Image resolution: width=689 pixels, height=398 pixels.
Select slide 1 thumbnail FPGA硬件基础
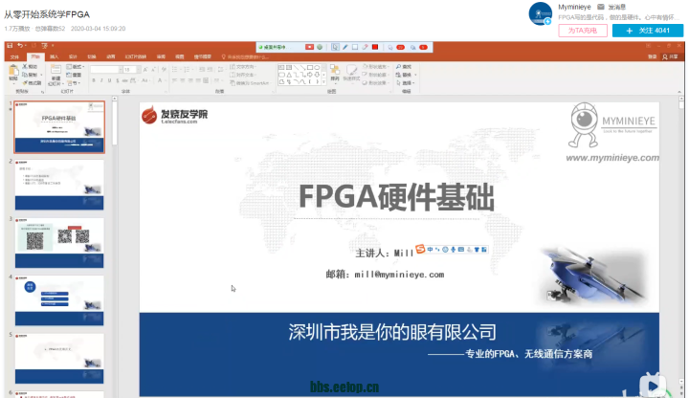pos(59,127)
